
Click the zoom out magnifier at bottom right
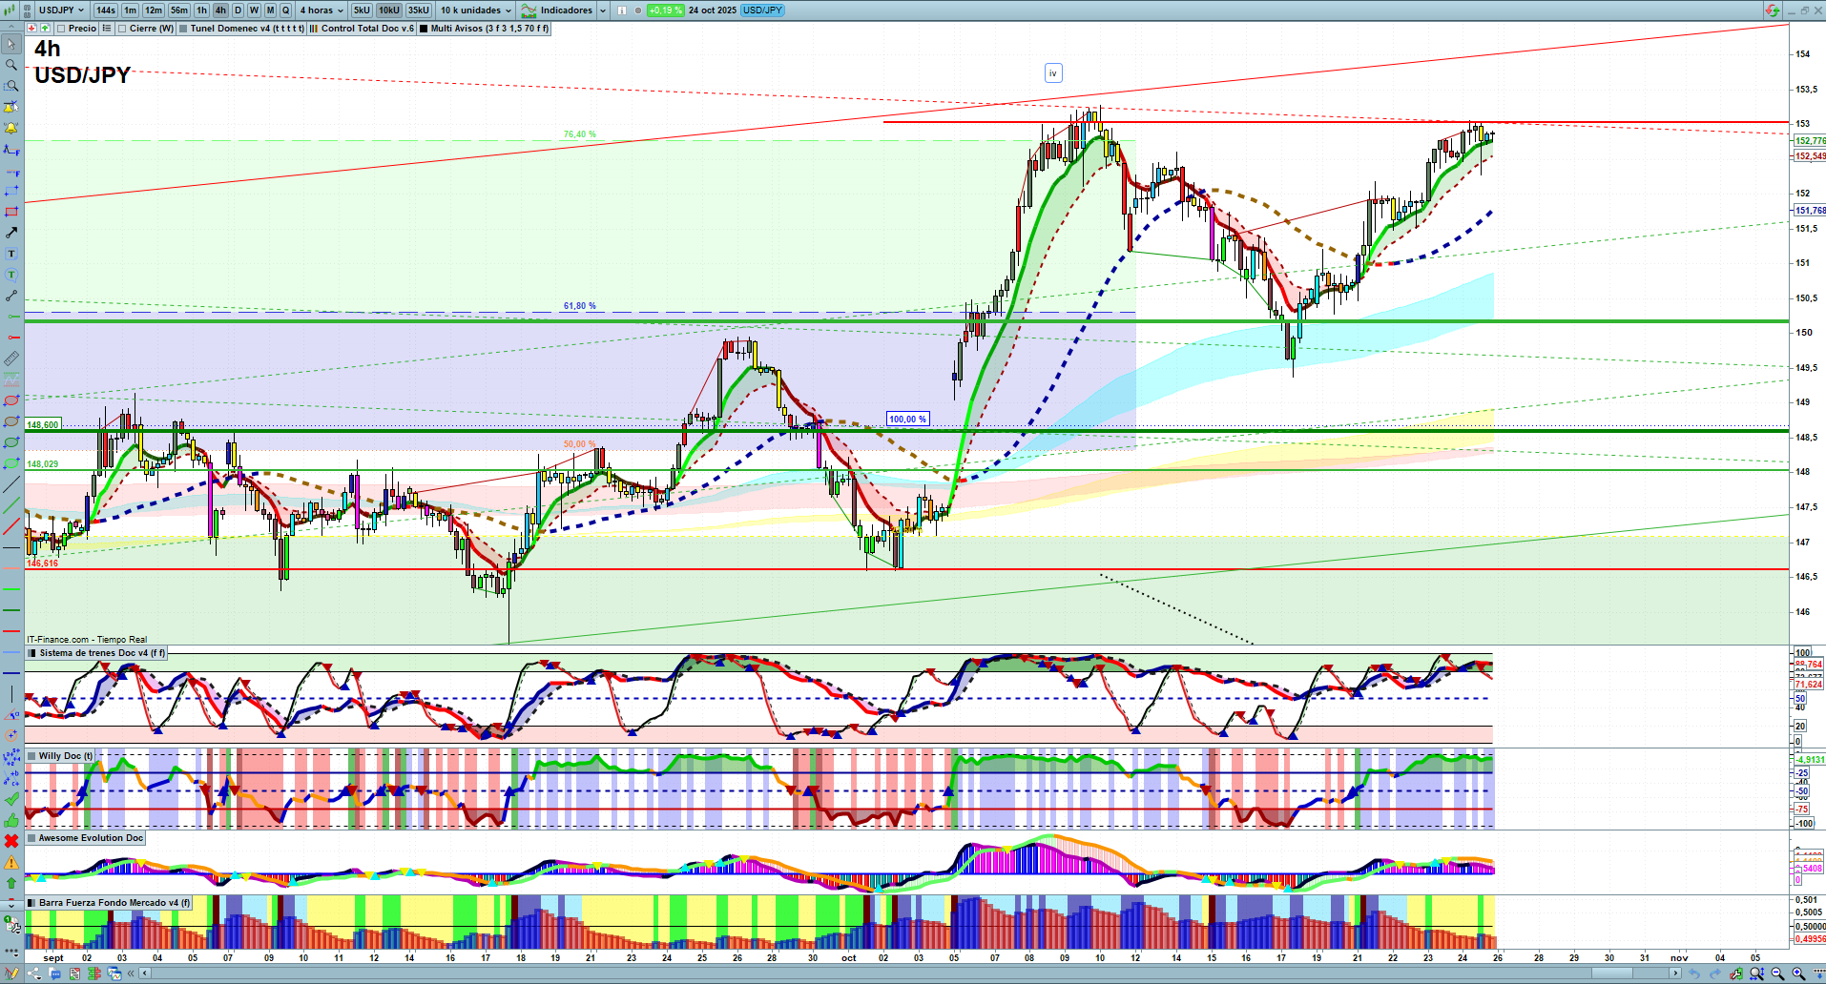point(1777,974)
